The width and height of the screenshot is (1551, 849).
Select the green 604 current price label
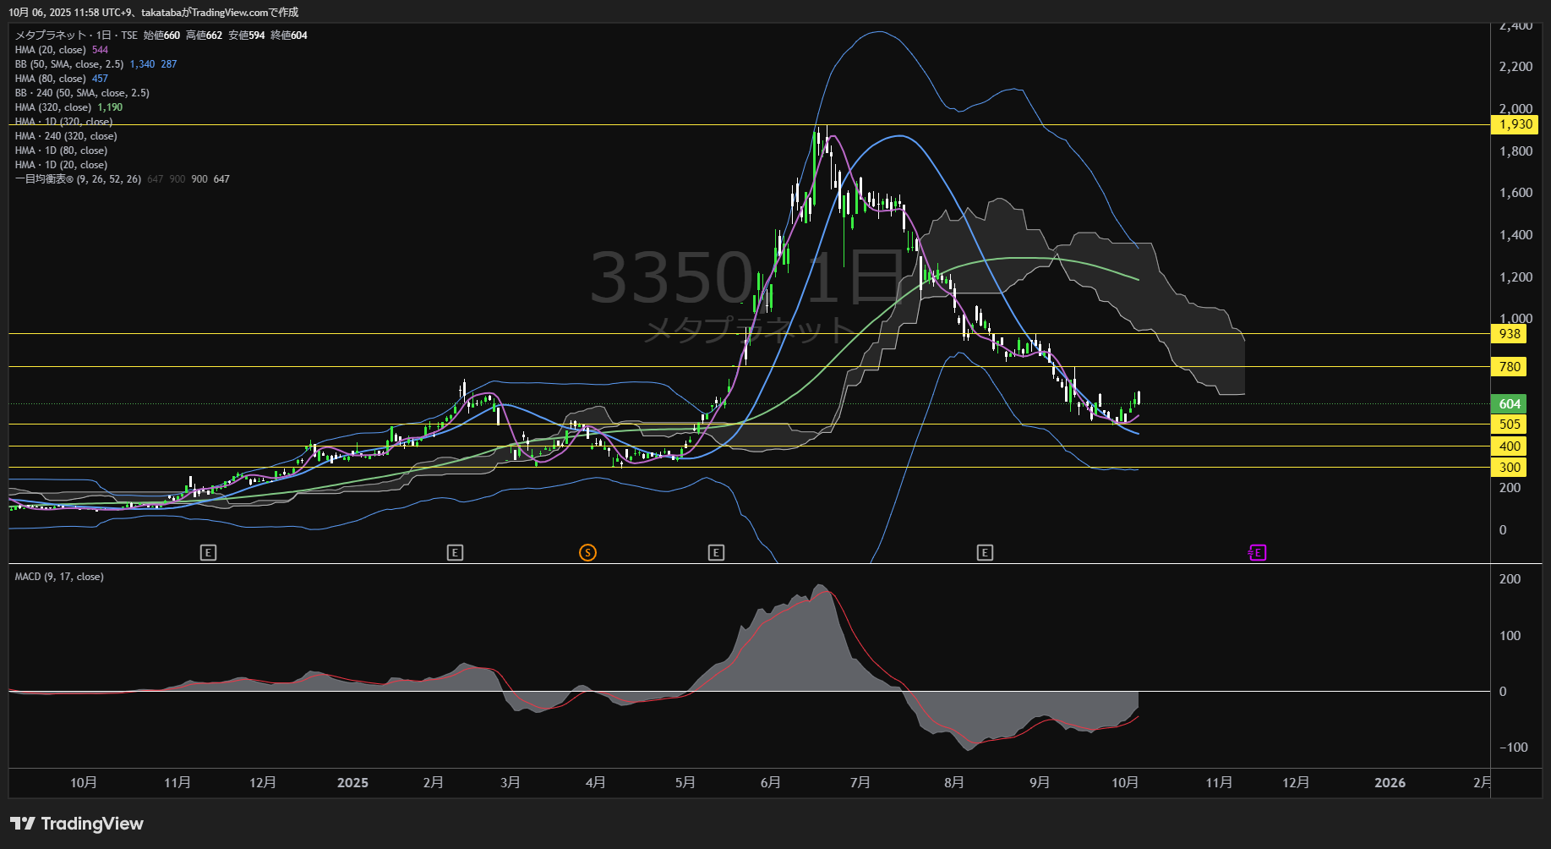1510,404
